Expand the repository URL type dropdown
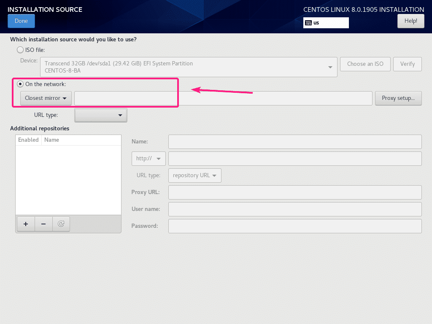This screenshot has height=324, width=432. click(194, 175)
